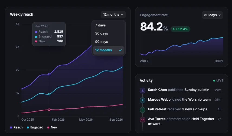The height and width of the screenshot is (136, 232).
Task: Click the +12.4% change badge
Action: click(x=180, y=29)
